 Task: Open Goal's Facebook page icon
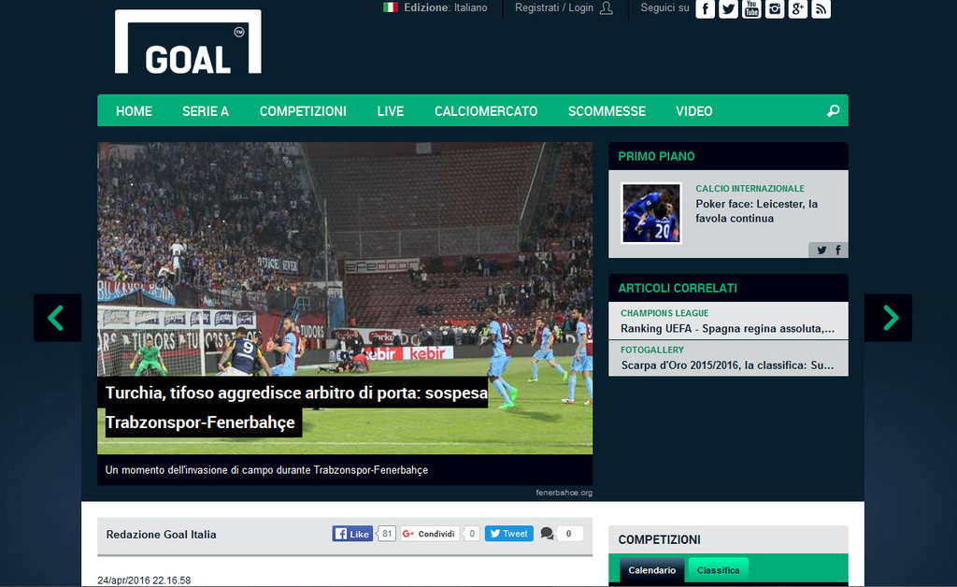point(706,9)
